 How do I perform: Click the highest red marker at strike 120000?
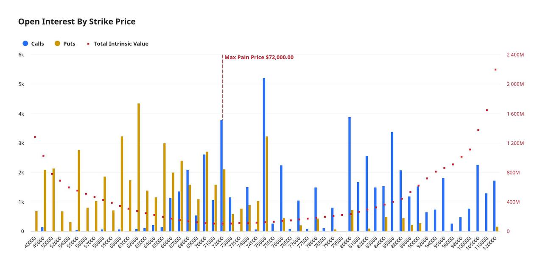[495, 69]
